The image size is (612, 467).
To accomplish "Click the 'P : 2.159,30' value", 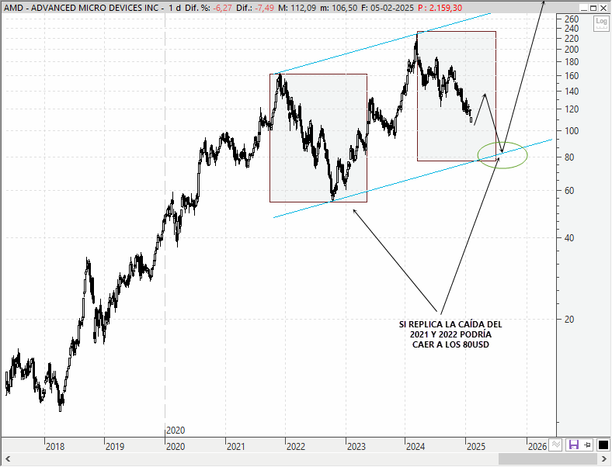I will [x=440, y=8].
